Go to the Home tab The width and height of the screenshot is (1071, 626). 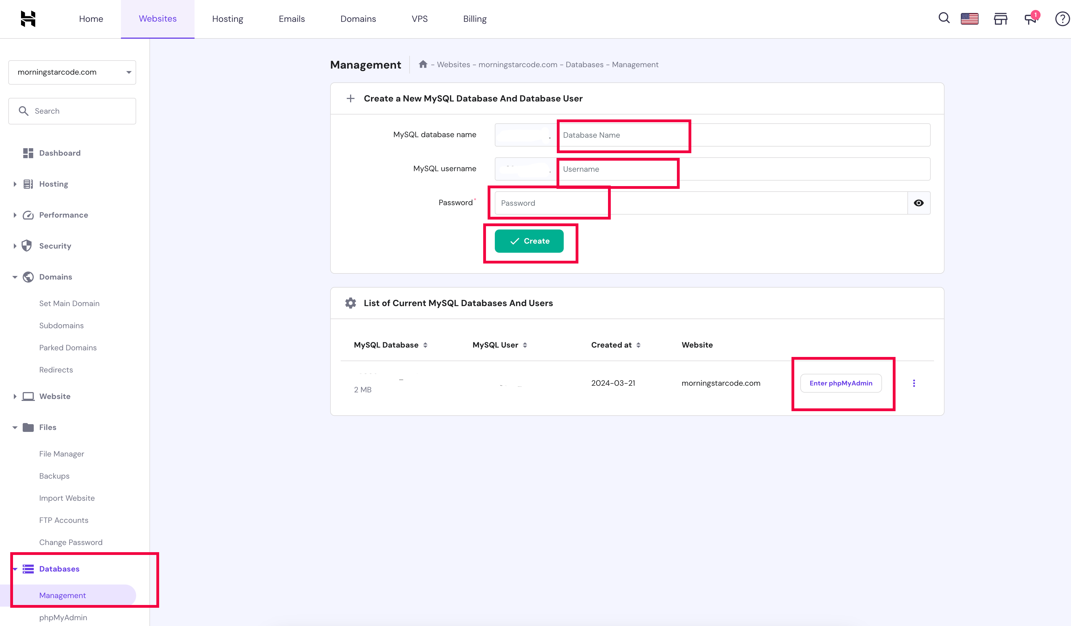[x=91, y=19]
